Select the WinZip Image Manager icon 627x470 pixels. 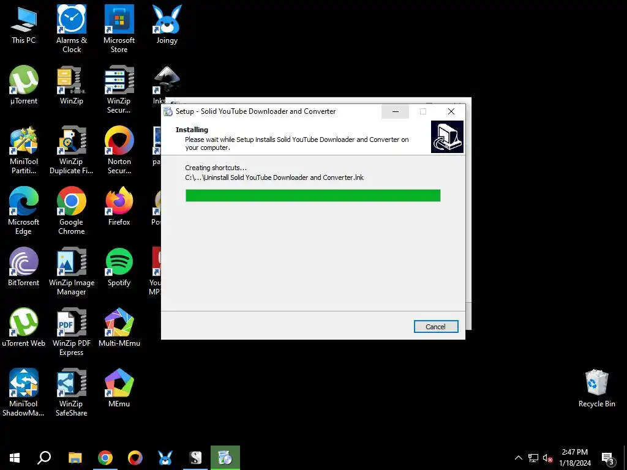(x=72, y=271)
